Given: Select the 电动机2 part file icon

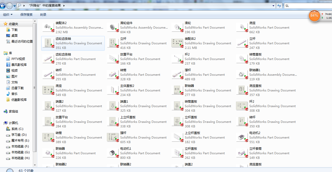Looking at the screenshot, I should [242, 137].
